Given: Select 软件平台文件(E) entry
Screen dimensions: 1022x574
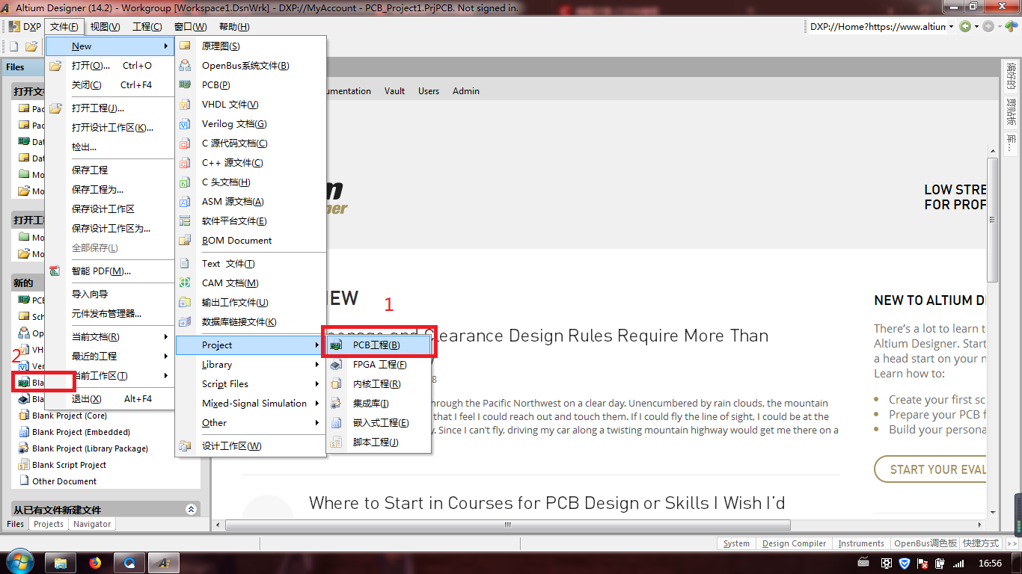Looking at the screenshot, I should 251,221.
